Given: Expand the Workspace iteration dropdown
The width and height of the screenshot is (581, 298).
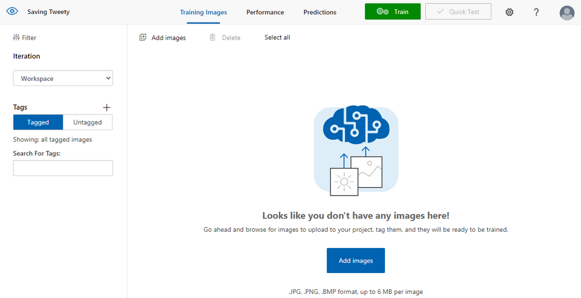Looking at the screenshot, I should (63, 78).
